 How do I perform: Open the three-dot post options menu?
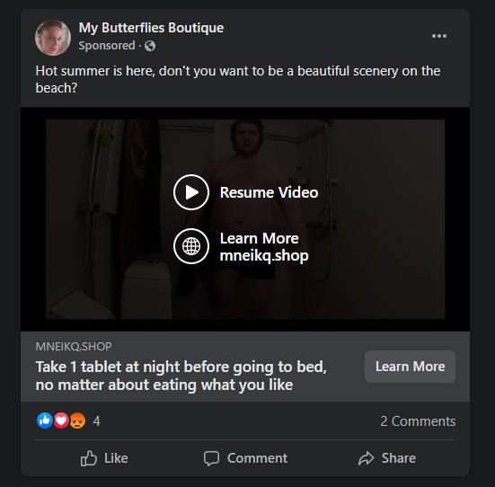[439, 36]
